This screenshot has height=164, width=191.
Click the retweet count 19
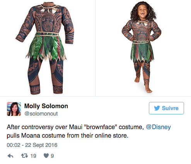33,156
